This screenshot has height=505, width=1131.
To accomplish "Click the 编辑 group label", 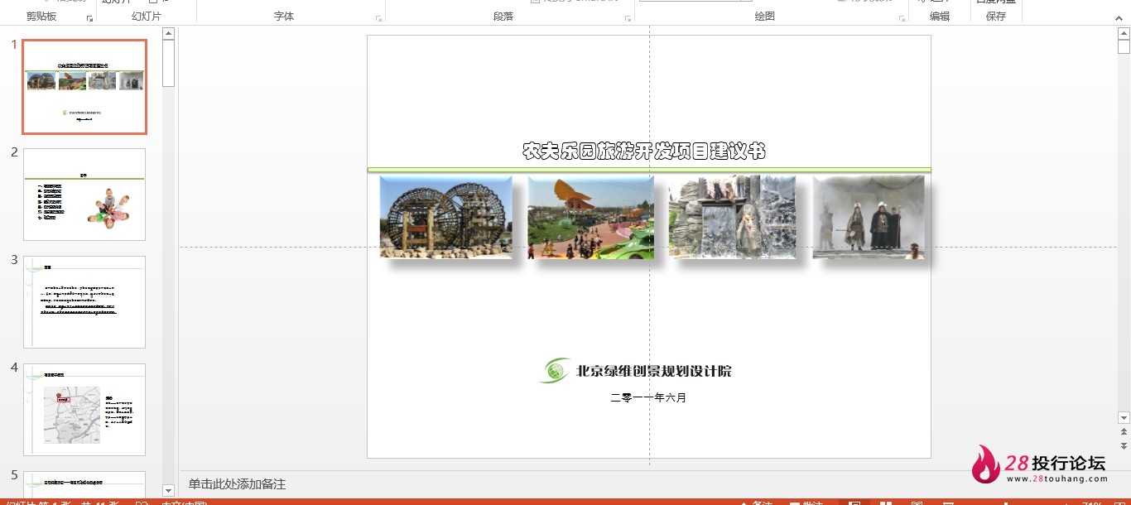I will (940, 17).
